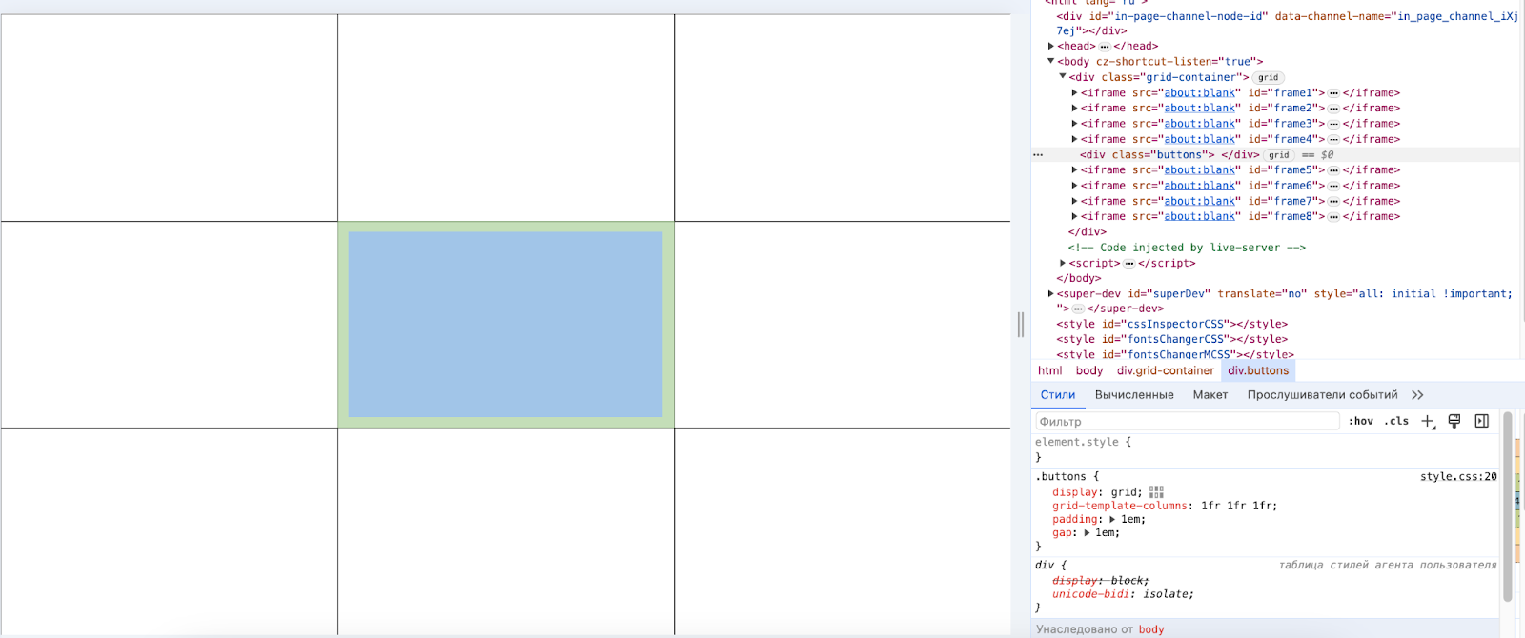The image size is (1525, 638).
Task: Click the Фильтр styles filter field
Action: 1187,421
